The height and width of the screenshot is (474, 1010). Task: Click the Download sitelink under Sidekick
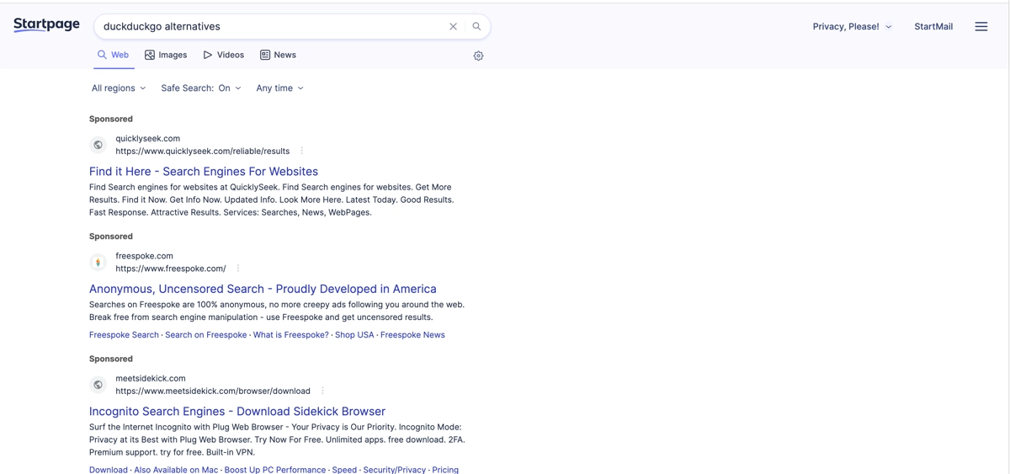109,469
